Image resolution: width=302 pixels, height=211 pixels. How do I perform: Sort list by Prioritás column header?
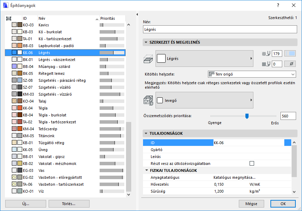112,18
